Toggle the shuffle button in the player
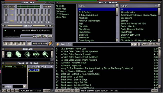Image resolution: width=163 pixels, height=93 pixels. click(40, 43)
